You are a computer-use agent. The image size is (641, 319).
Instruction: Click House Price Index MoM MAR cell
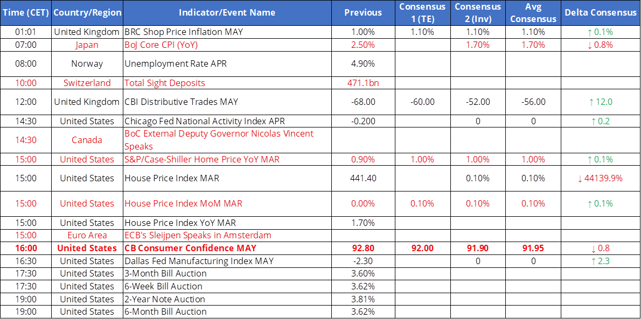227,203
